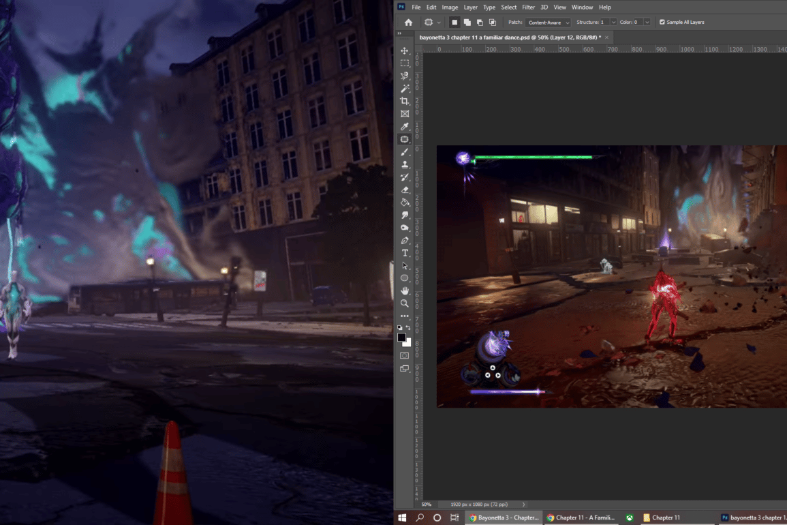Select the Move tool

[405, 51]
